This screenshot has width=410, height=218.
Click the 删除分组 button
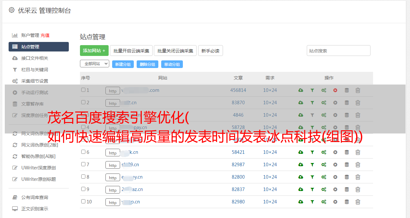pyautogui.click(x=147, y=64)
